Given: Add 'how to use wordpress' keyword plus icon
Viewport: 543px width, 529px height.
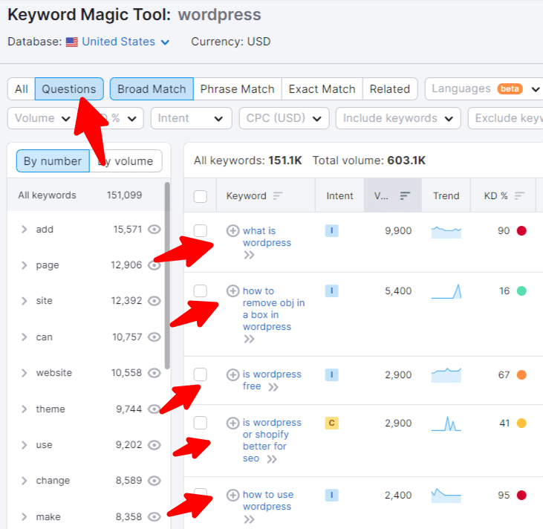Looking at the screenshot, I should click(x=233, y=495).
